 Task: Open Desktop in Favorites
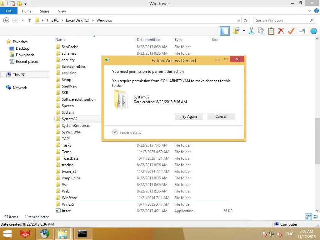click(x=20, y=48)
